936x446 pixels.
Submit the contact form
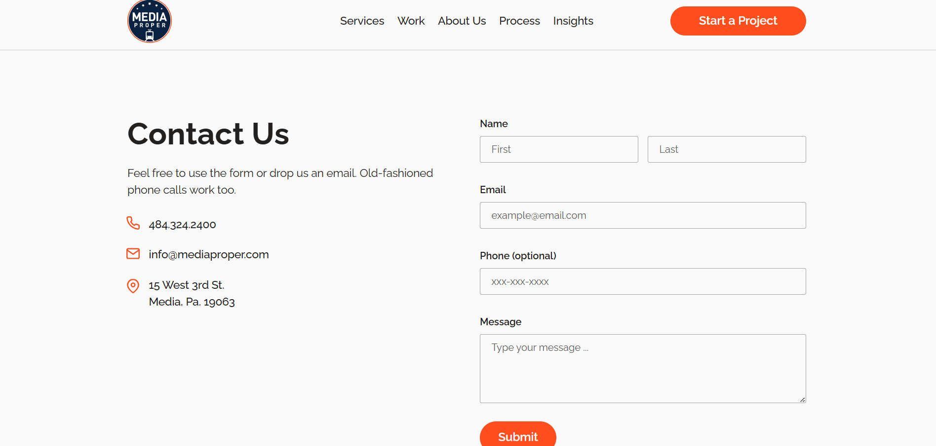[x=518, y=435]
